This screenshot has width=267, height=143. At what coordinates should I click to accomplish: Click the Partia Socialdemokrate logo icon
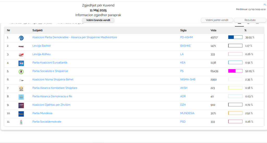[21, 122]
